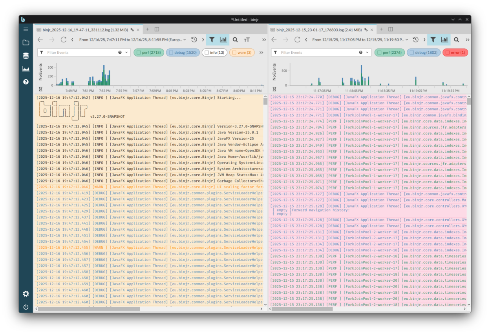Open the hamburger menu in the sidebar
This screenshot has width=490, height=335.
26,29
